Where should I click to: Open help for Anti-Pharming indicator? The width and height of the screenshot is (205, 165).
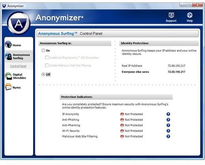click(168, 125)
